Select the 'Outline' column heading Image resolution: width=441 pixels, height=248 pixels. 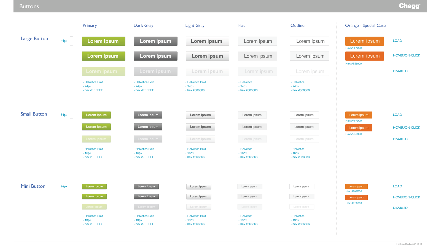(x=297, y=26)
